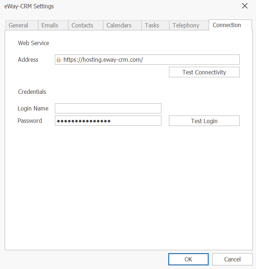The width and height of the screenshot is (256, 269).
Task: Confirm settings with the OK button
Action: 188,259
